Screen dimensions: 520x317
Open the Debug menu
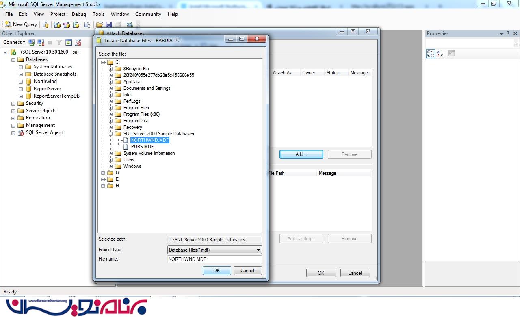(x=79, y=14)
